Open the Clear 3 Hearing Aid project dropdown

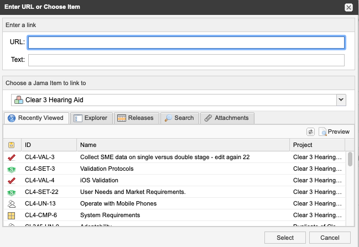(341, 100)
